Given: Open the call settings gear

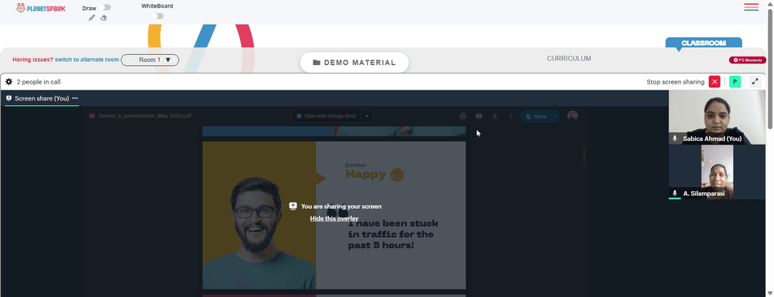Looking at the screenshot, I should (x=9, y=82).
